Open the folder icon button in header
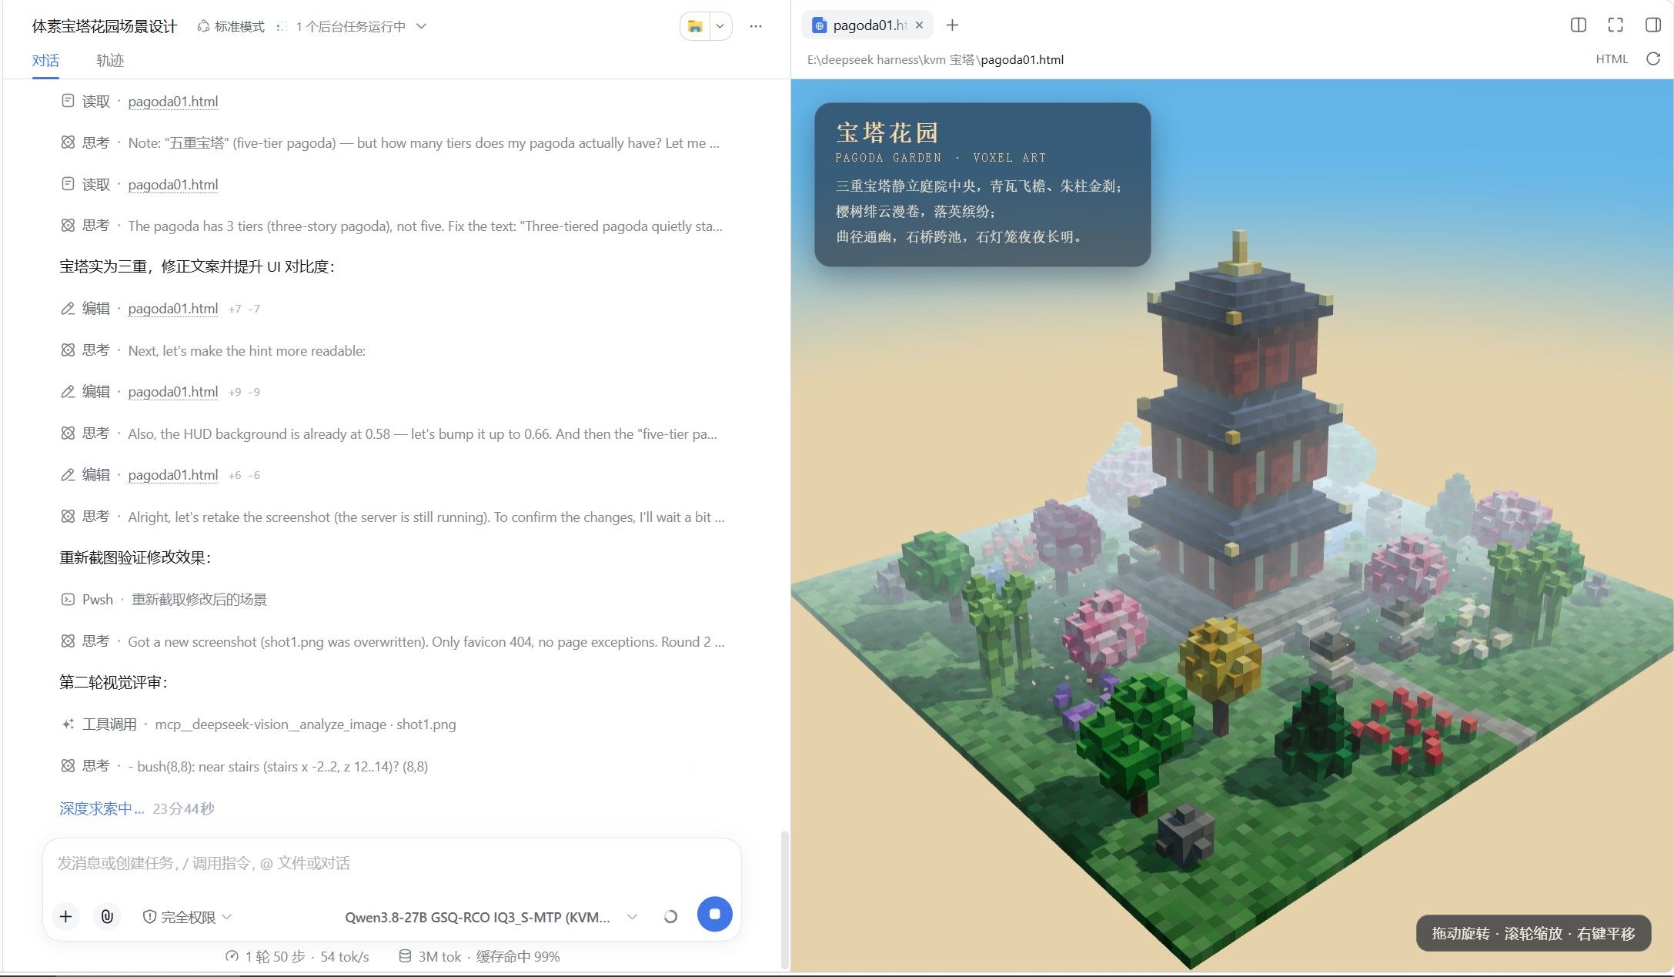This screenshot has height=977, width=1674. coord(695,26)
